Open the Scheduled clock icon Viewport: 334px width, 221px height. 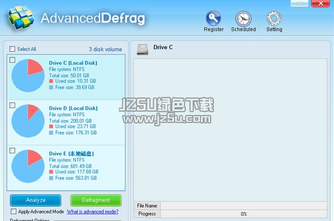243,19
